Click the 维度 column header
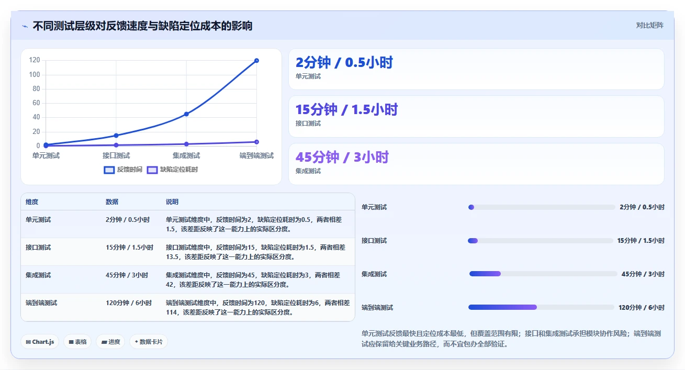685x370 pixels. click(32, 202)
